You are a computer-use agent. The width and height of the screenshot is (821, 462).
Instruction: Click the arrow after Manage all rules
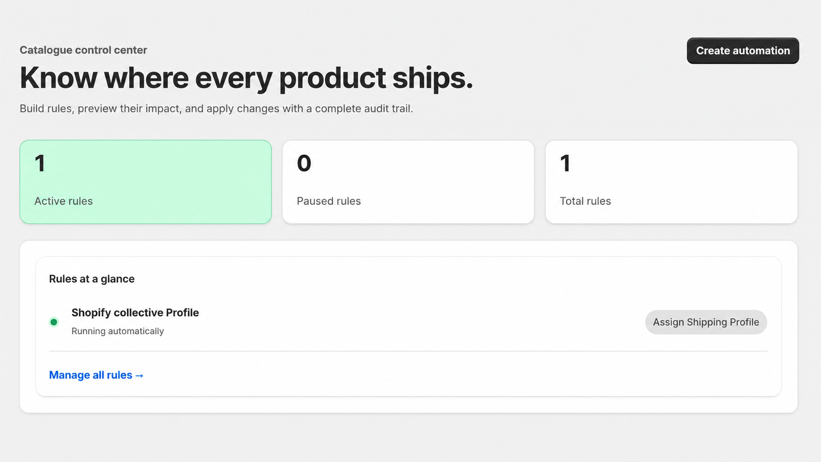pos(139,376)
